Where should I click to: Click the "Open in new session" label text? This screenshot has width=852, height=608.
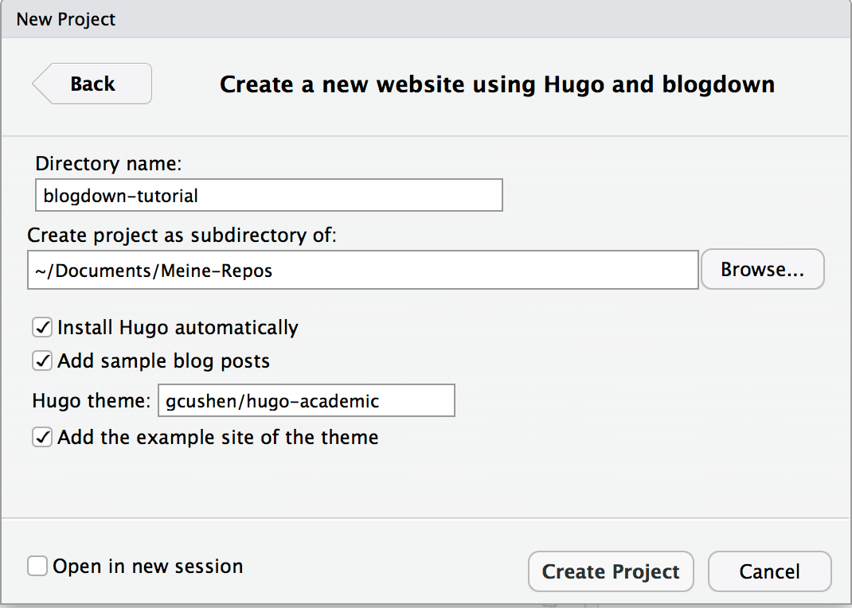tap(148, 567)
